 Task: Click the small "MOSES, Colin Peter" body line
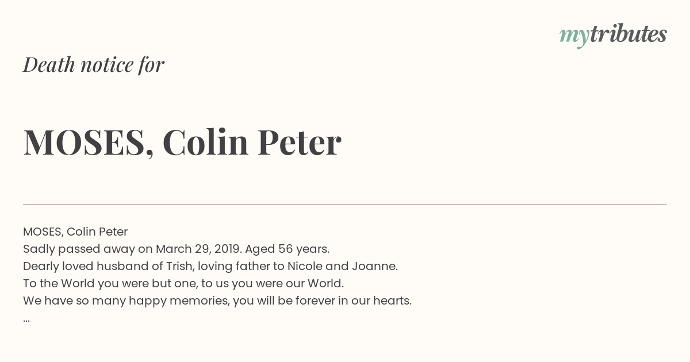[75, 232]
